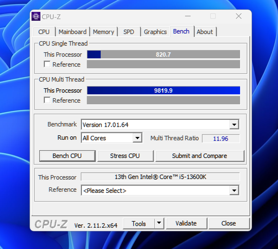Click the CPU-Z app icon in title bar
The image size is (278, 249).
tap(36, 17)
